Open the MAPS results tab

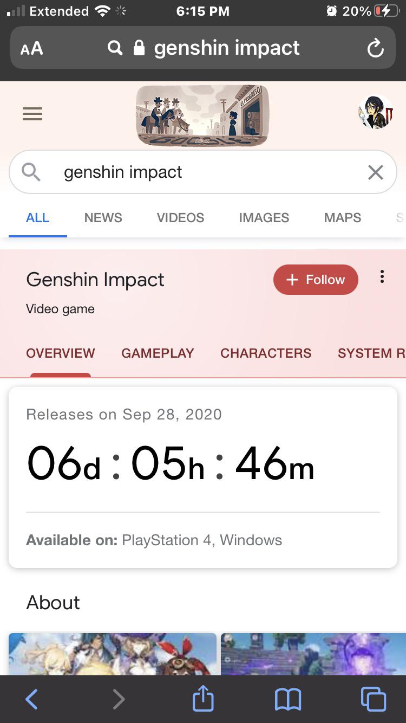tap(342, 217)
